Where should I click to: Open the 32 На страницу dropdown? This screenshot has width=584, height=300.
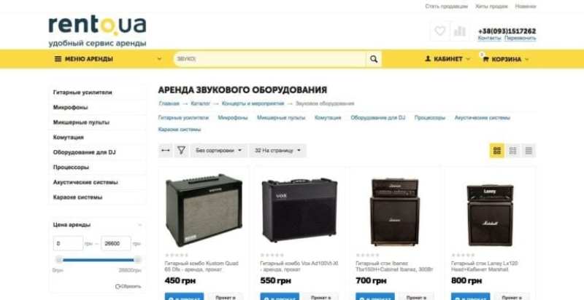click(x=277, y=151)
